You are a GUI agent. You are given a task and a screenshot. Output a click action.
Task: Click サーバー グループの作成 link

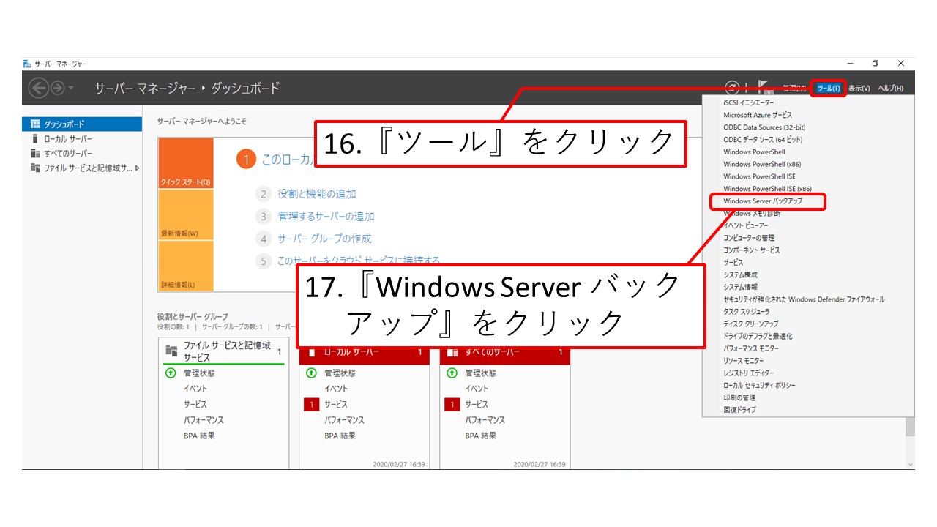tap(324, 239)
